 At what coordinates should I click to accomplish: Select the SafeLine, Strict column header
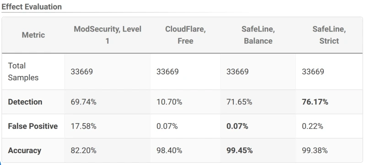coord(329,35)
